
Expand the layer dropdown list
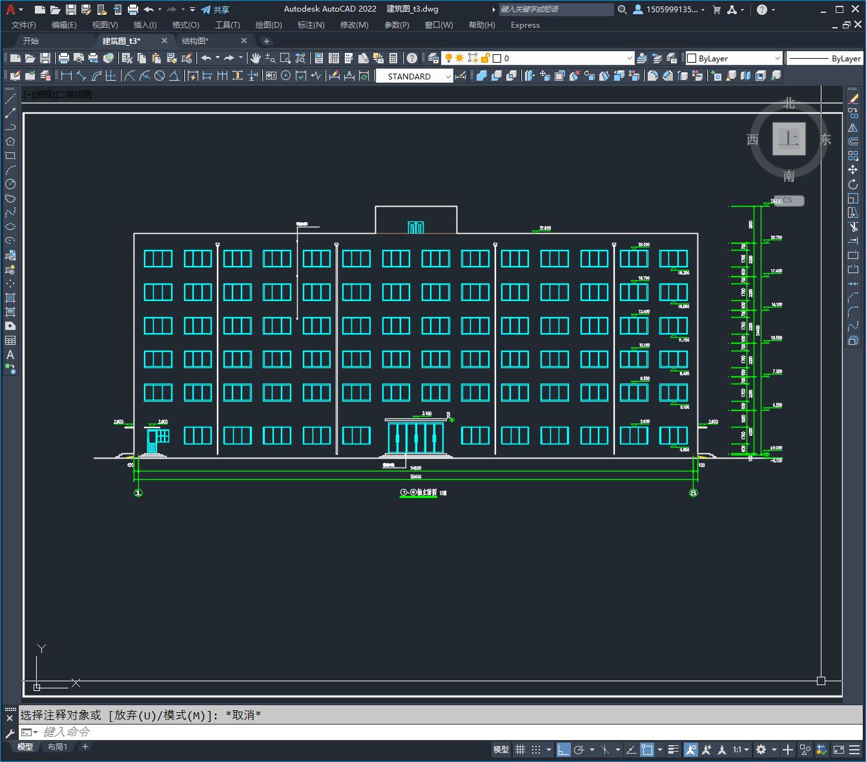563,58
